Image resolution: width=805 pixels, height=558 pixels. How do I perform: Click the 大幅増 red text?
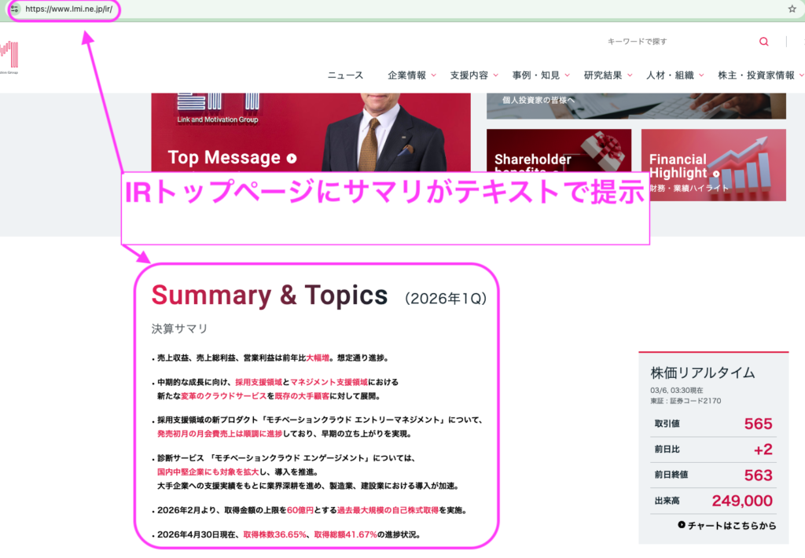[x=318, y=358]
